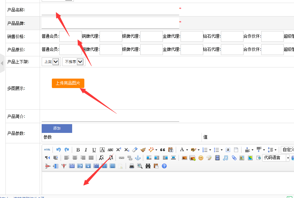Select the format painter brush icon

point(143,150)
